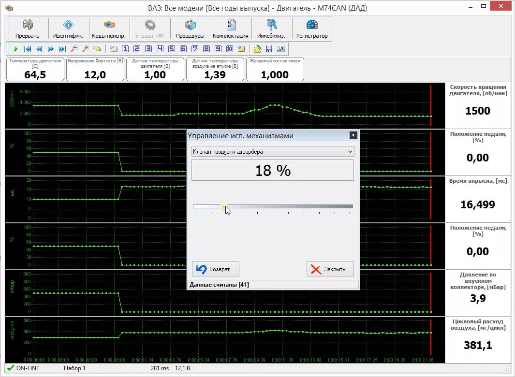Close the Управление исп. механизмами dialog

click(x=353, y=135)
